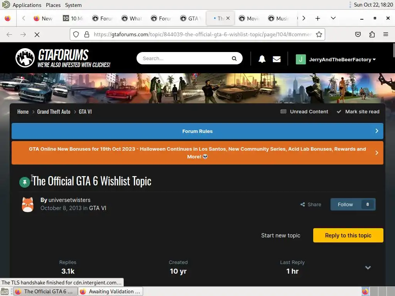Switch to the Movi tab
The width and height of the screenshot is (395, 296).
coord(250,18)
